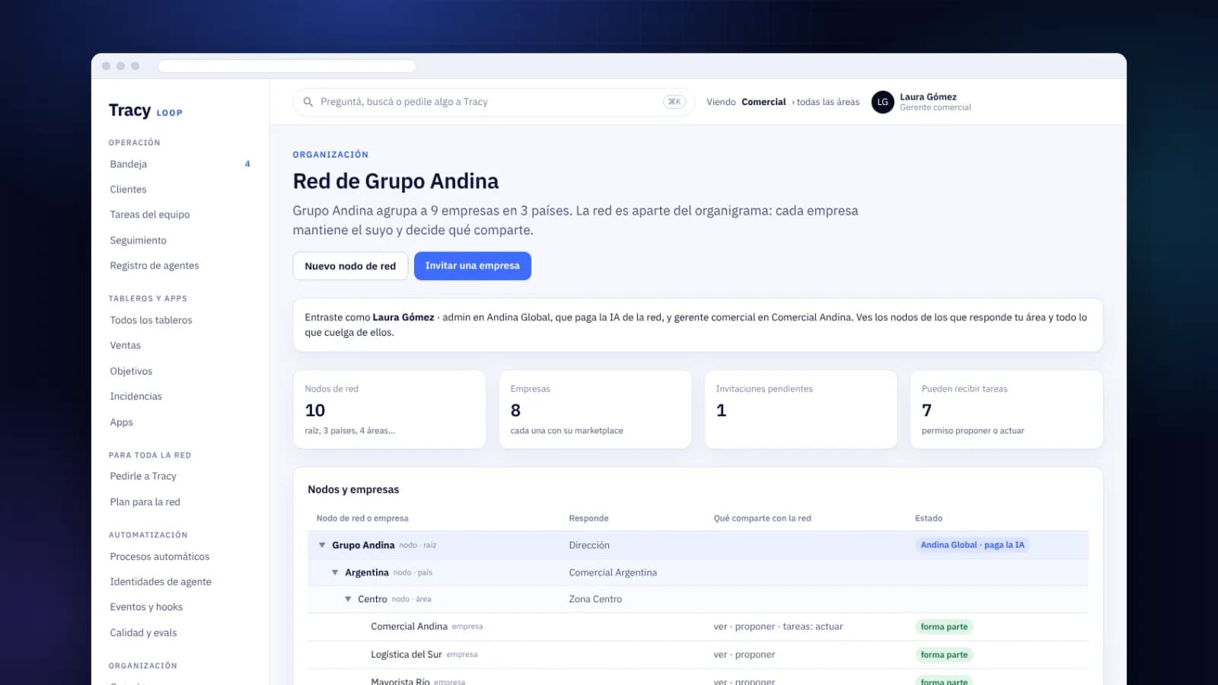Open the Nodos de red card

click(390, 409)
